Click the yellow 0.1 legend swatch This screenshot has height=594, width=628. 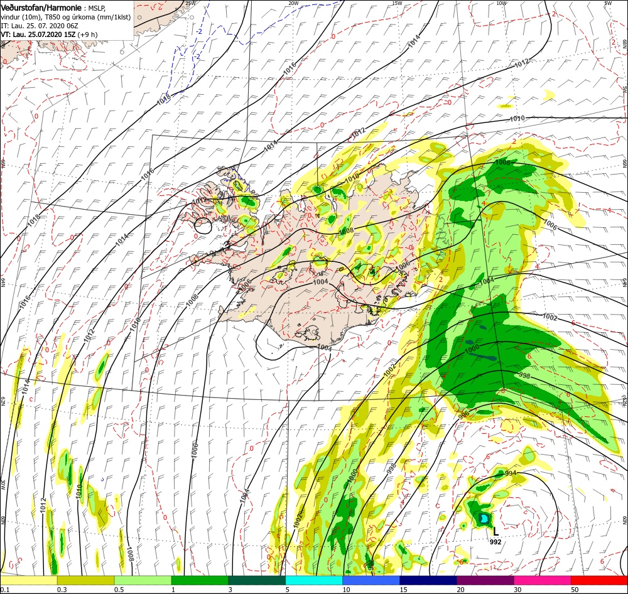point(28,580)
